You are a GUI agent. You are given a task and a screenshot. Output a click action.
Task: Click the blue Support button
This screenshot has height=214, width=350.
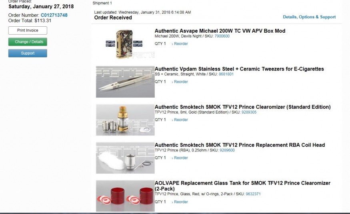(28, 53)
